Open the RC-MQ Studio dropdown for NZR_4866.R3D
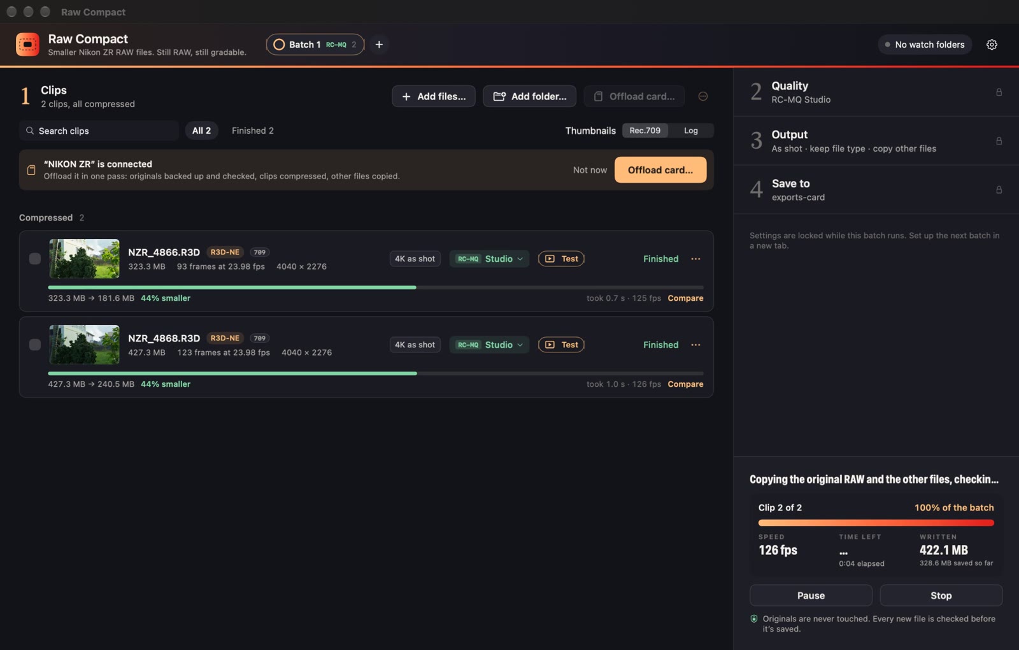1019x650 pixels. (x=489, y=259)
